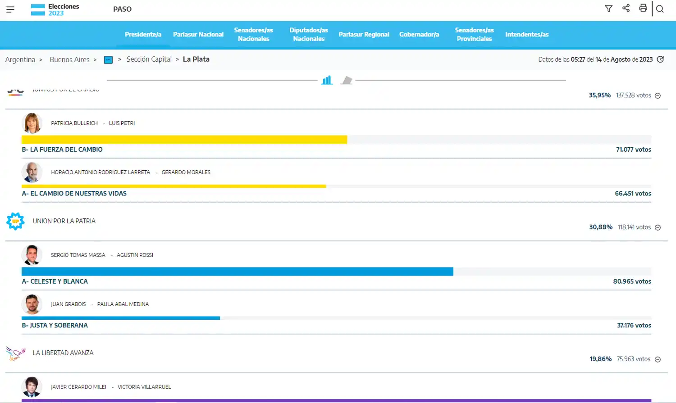Click the name PATRICIA BULLRICH
This screenshot has height=403, width=676.
(x=74, y=123)
